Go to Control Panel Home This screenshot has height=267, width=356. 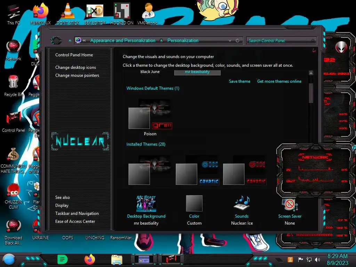(74, 55)
